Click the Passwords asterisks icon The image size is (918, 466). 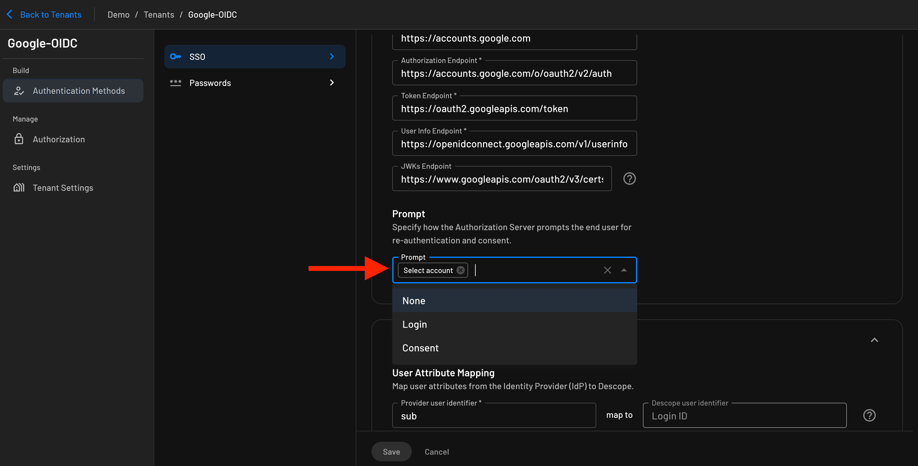(x=176, y=83)
